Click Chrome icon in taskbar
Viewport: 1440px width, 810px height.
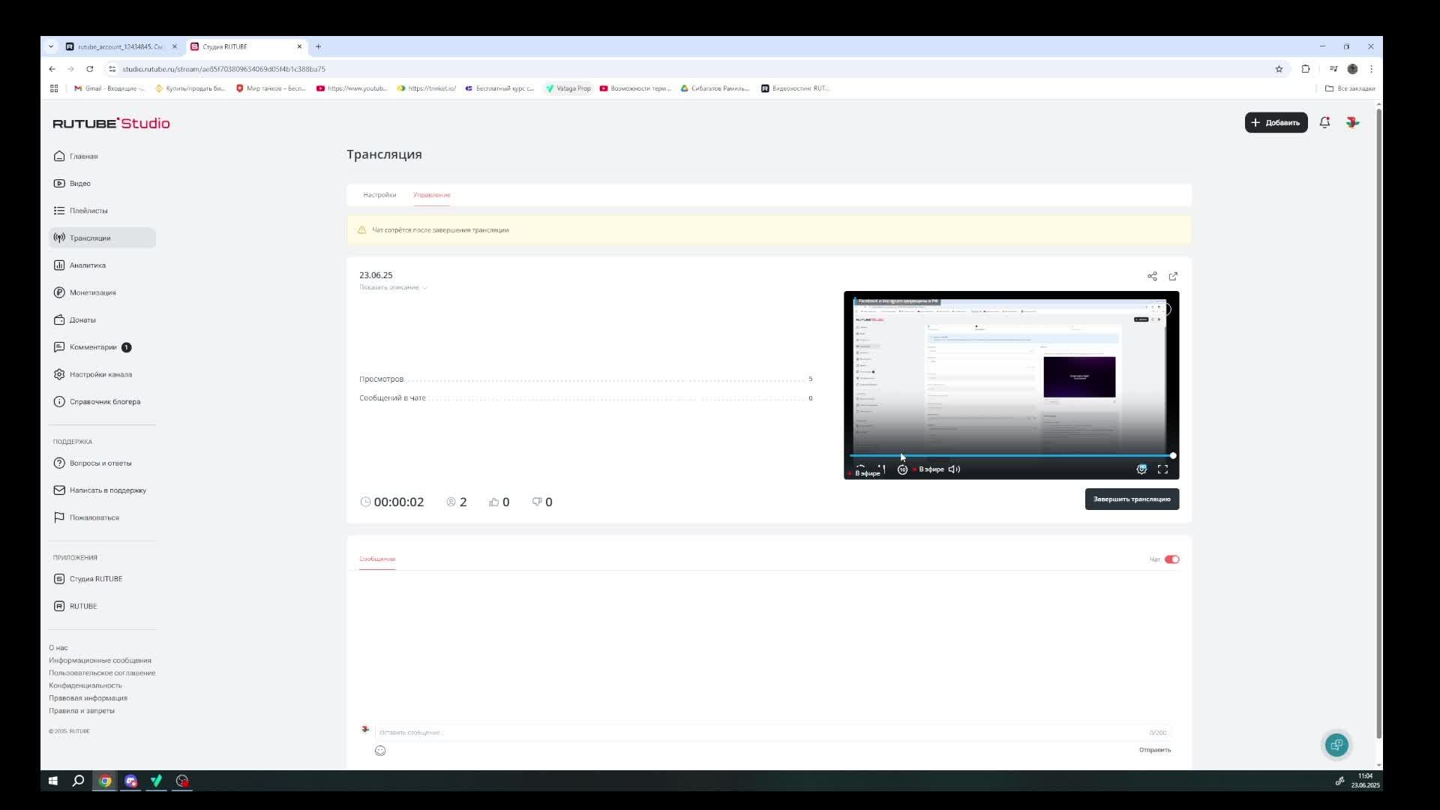click(105, 781)
